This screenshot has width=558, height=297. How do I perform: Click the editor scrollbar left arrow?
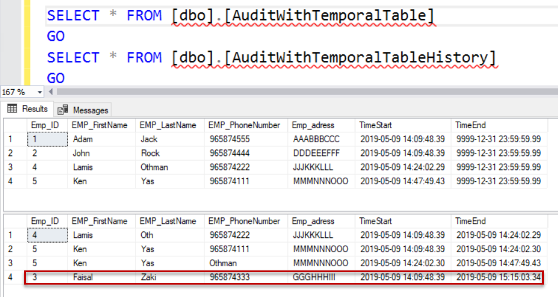(x=50, y=92)
